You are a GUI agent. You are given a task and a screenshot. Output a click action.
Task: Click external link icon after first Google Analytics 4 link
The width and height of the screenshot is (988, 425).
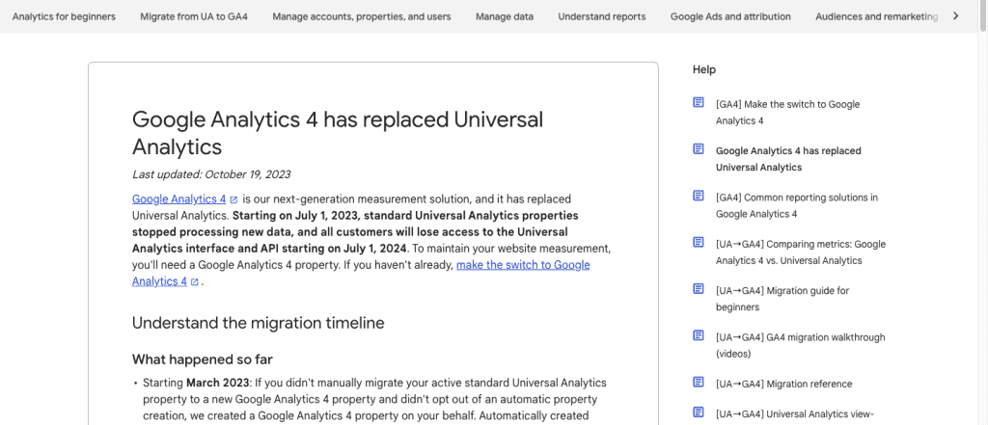click(233, 199)
